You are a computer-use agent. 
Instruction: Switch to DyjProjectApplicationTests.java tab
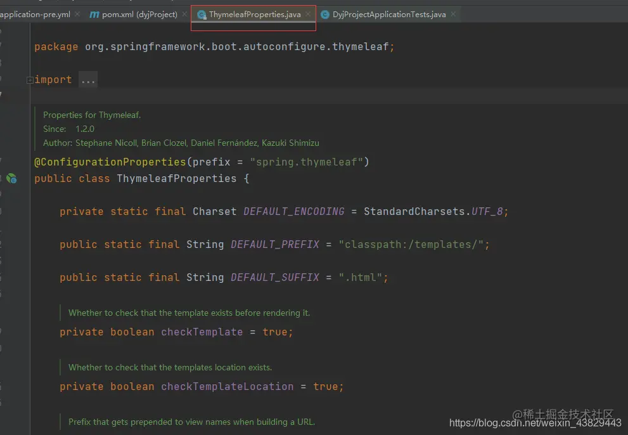coord(389,15)
